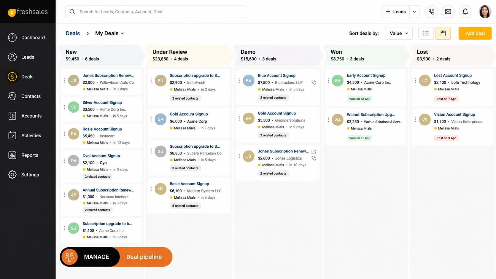Screen dimensions: 496x279
Task: Click message icon on Jones Logistics deal card
Action: point(314,152)
